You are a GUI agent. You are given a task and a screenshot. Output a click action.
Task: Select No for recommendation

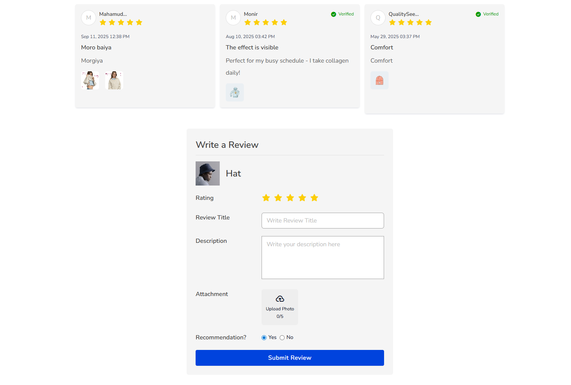click(x=282, y=338)
